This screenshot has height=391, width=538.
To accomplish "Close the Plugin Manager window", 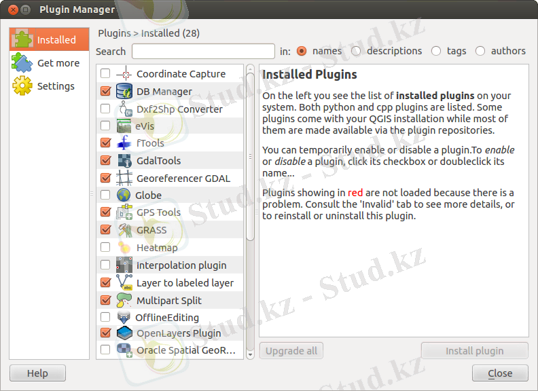I will [13, 10].
